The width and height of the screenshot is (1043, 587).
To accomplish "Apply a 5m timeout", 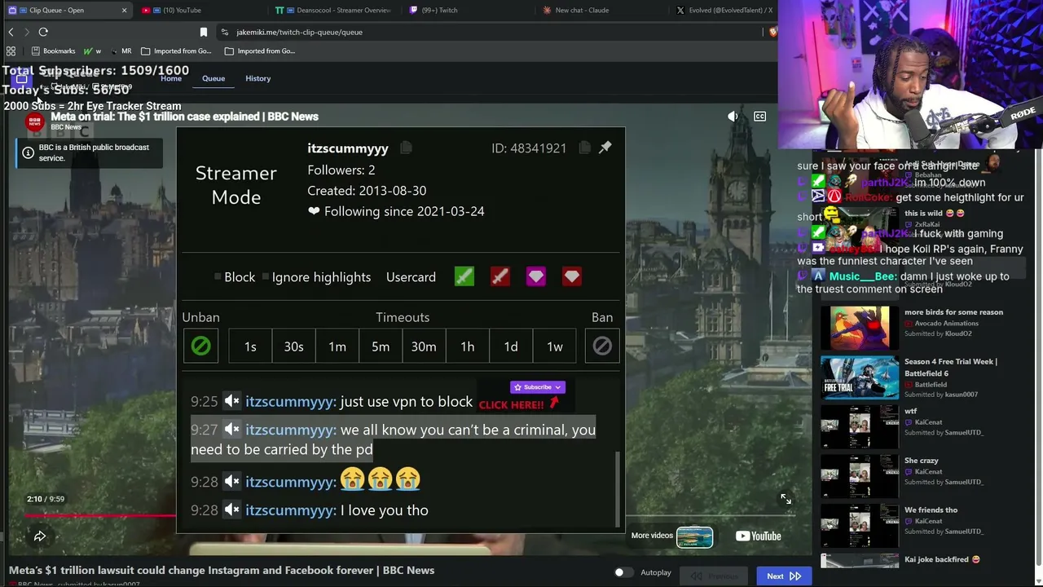I will tap(381, 346).
